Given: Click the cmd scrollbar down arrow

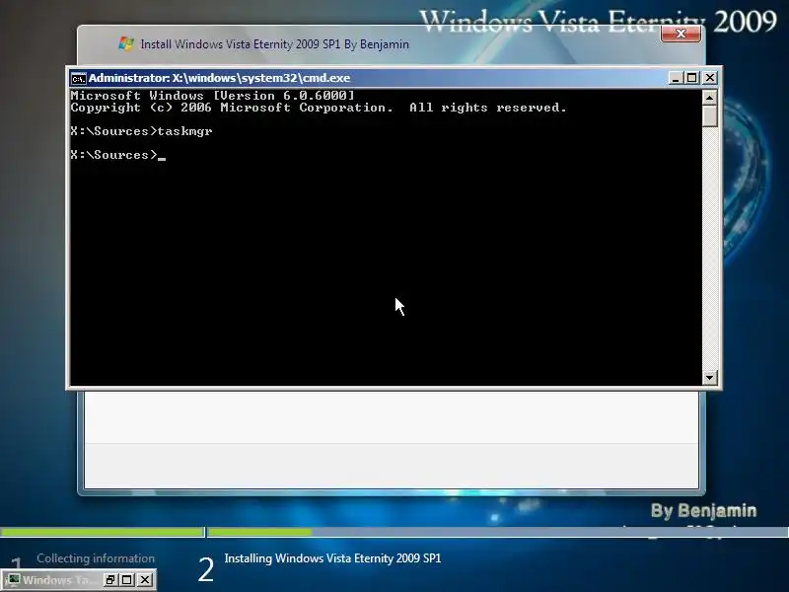Looking at the screenshot, I should 709,377.
